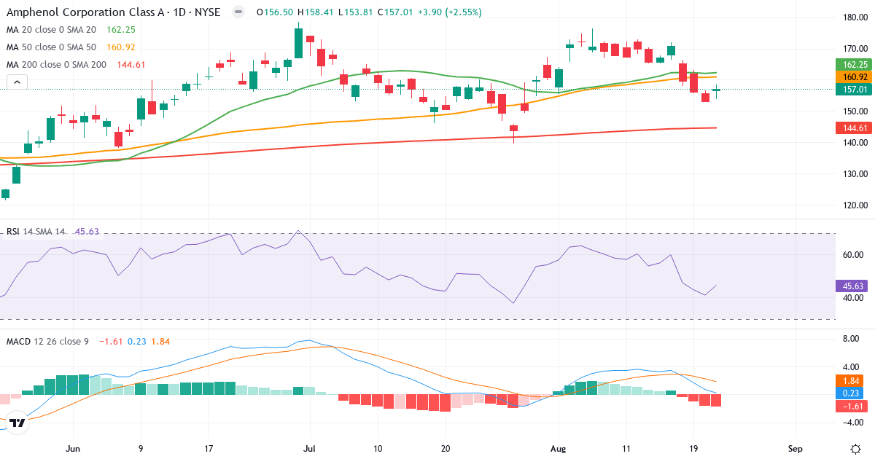Click the TradingView logo icon

point(17,422)
